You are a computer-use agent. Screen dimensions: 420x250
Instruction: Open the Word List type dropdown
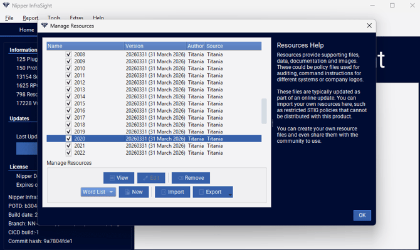point(98,192)
